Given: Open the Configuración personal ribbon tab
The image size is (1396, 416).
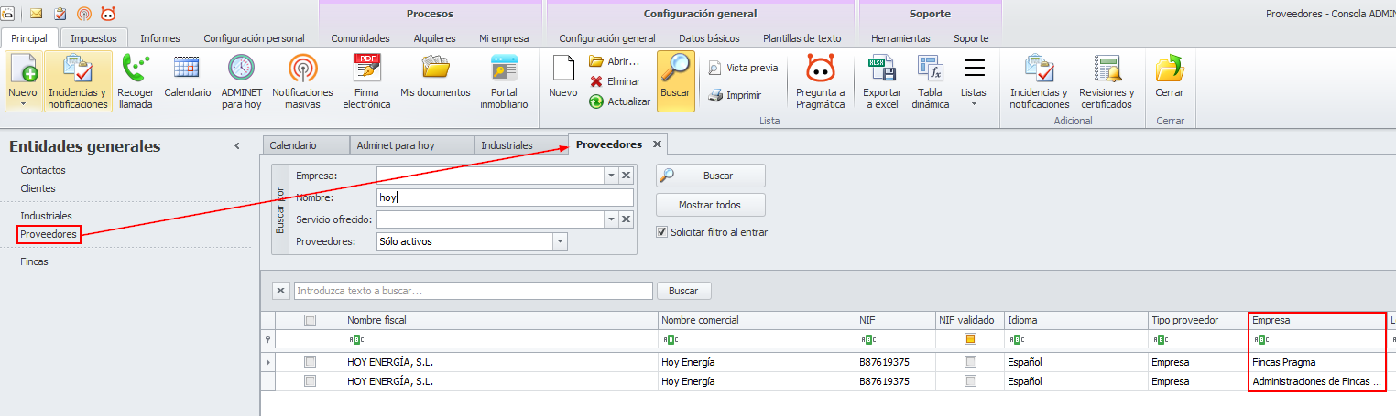Looking at the screenshot, I should click(254, 38).
